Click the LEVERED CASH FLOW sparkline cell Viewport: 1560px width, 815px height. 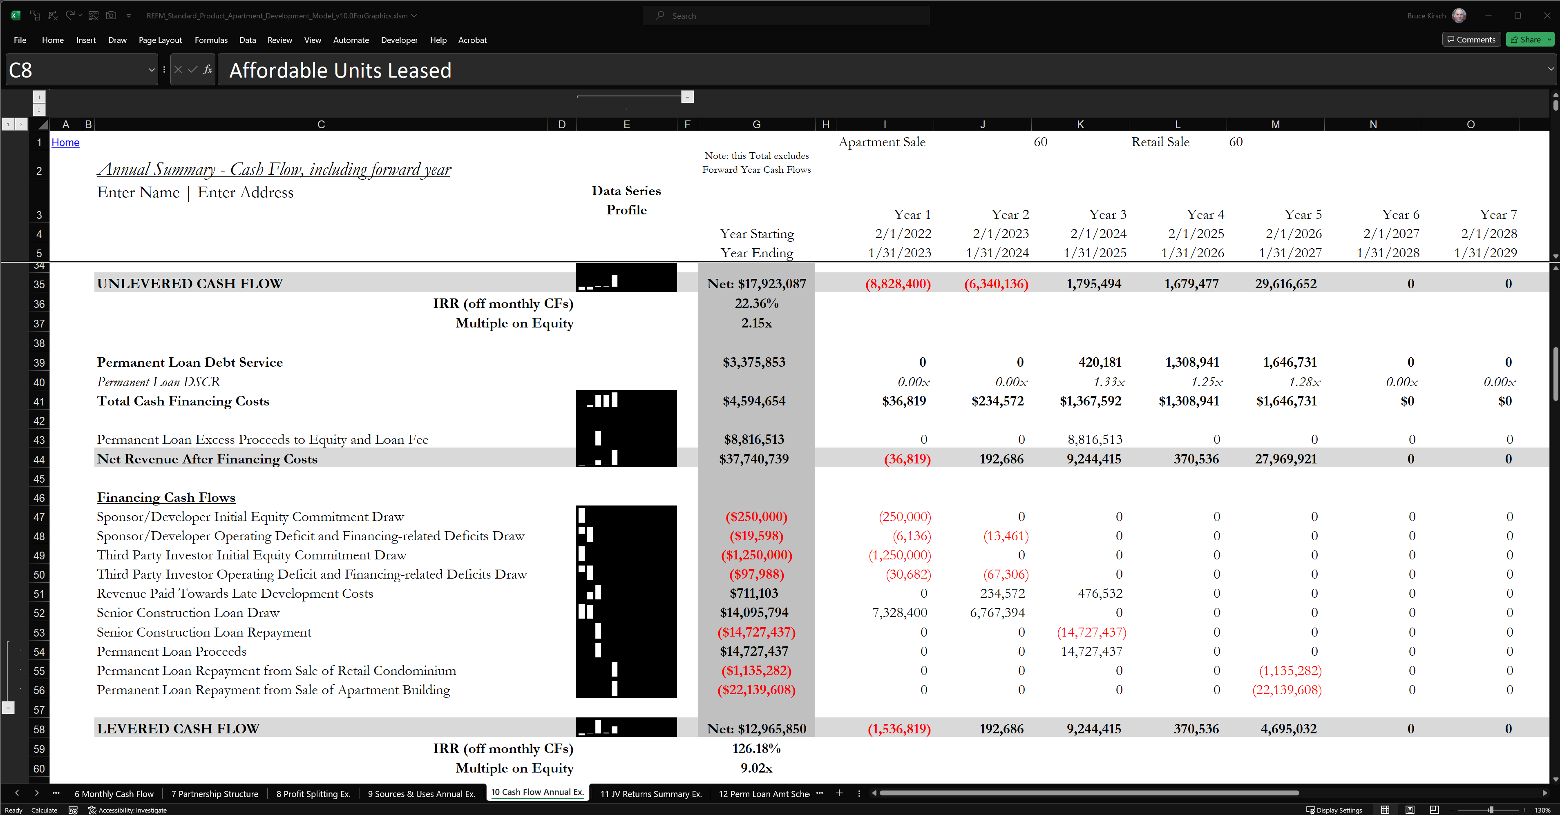(626, 727)
